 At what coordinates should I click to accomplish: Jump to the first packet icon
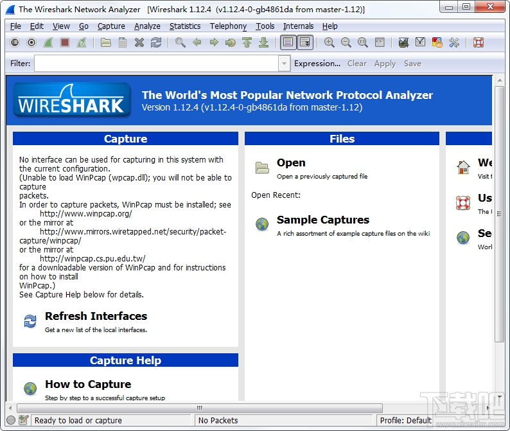tap(247, 42)
